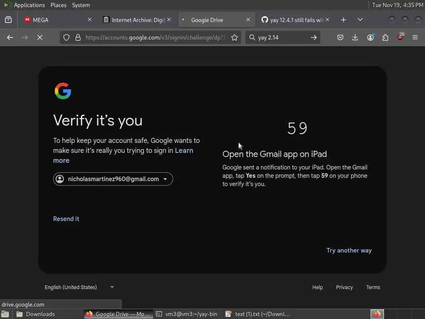Open uBlock Origin extension icon
Screen dimensions: 425x319
(x=401, y=37)
